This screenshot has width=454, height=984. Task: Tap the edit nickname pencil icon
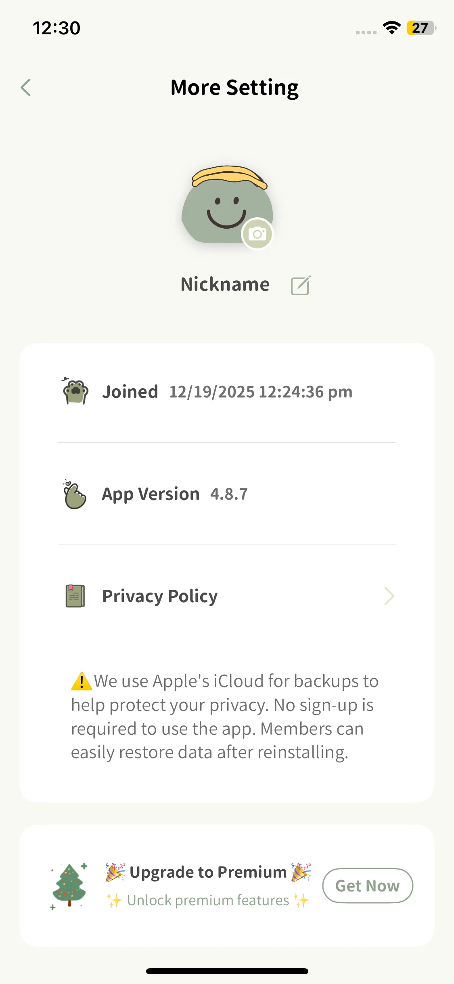[x=301, y=285]
